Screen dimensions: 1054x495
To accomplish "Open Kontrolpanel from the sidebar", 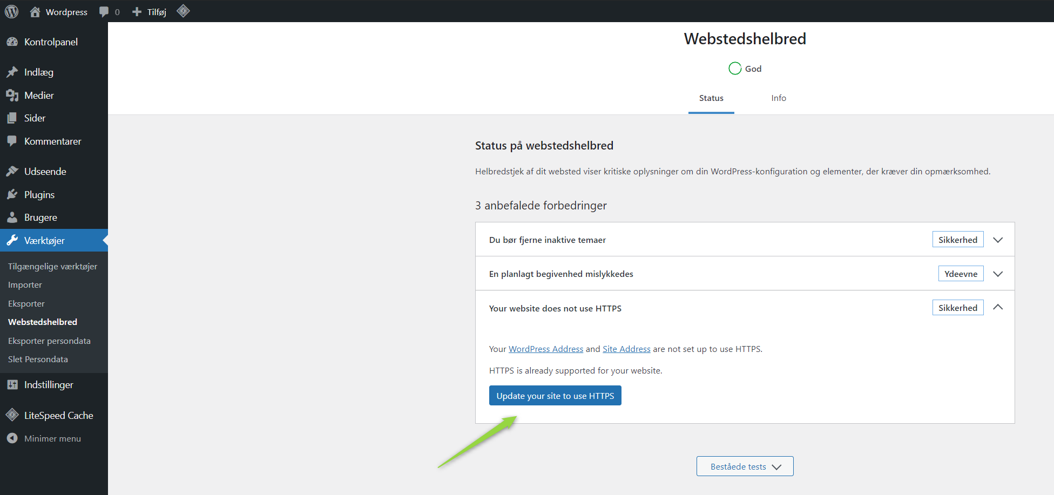I will click(51, 42).
